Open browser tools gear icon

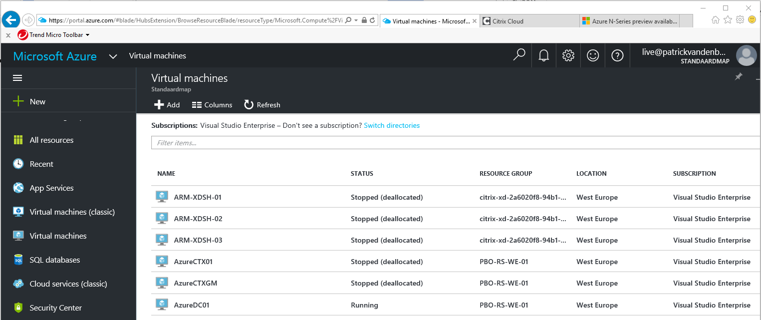(740, 19)
